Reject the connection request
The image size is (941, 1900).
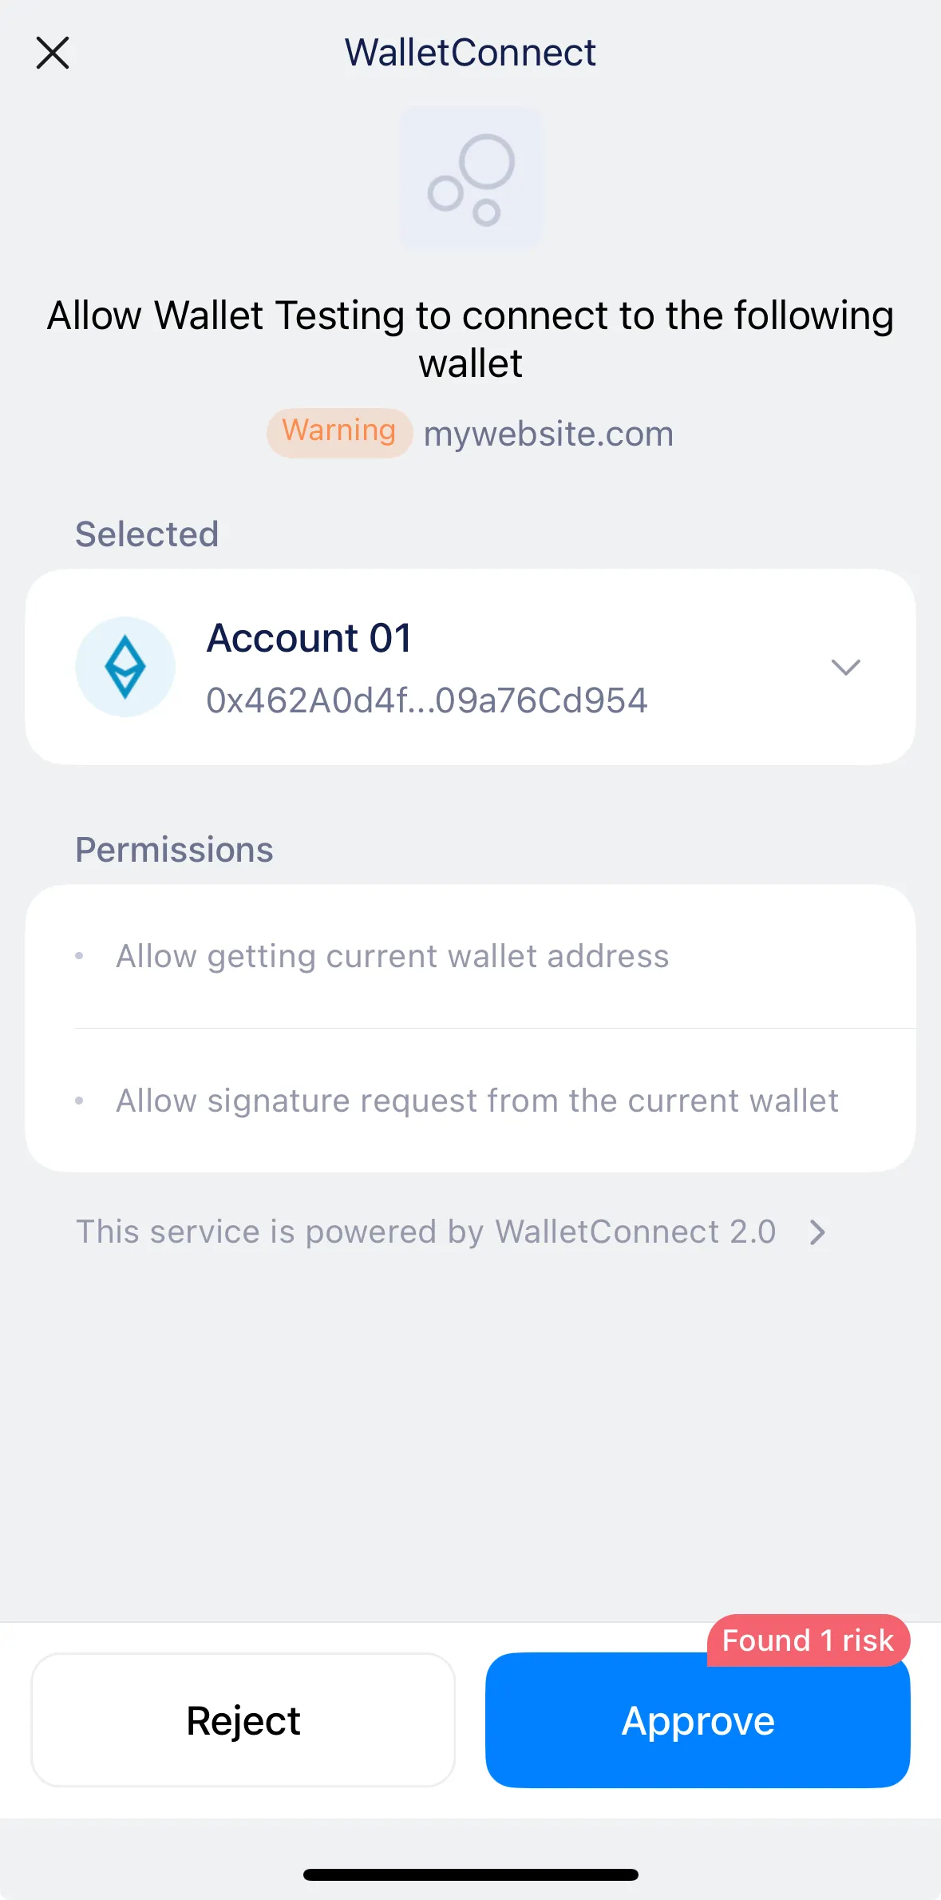click(x=242, y=1720)
